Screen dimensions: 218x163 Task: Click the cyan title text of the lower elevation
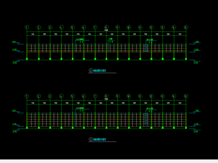point(99,139)
